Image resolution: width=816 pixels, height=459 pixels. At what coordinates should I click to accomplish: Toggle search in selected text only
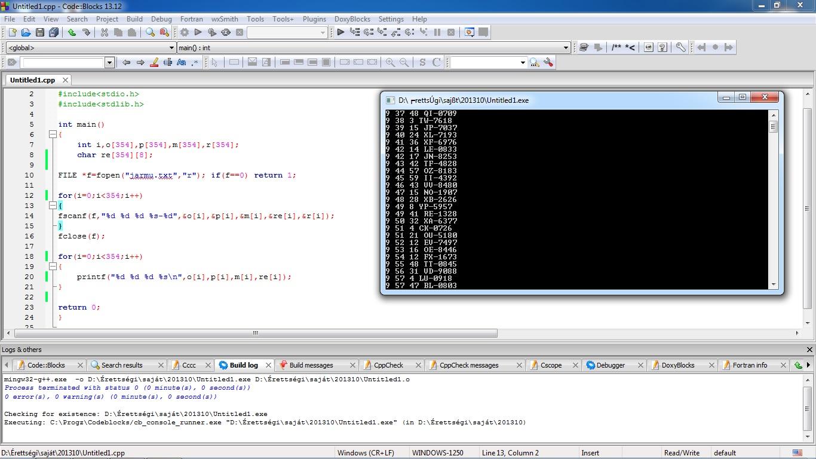(168, 62)
